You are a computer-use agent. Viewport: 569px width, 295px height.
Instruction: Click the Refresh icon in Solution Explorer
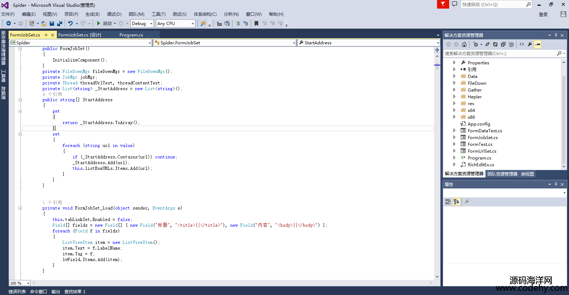point(495,44)
